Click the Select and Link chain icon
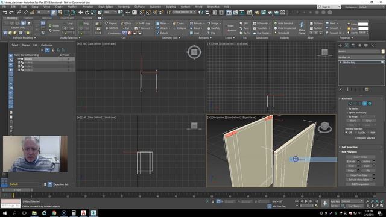This screenshot has width=386, height=217. click(19, 12)
